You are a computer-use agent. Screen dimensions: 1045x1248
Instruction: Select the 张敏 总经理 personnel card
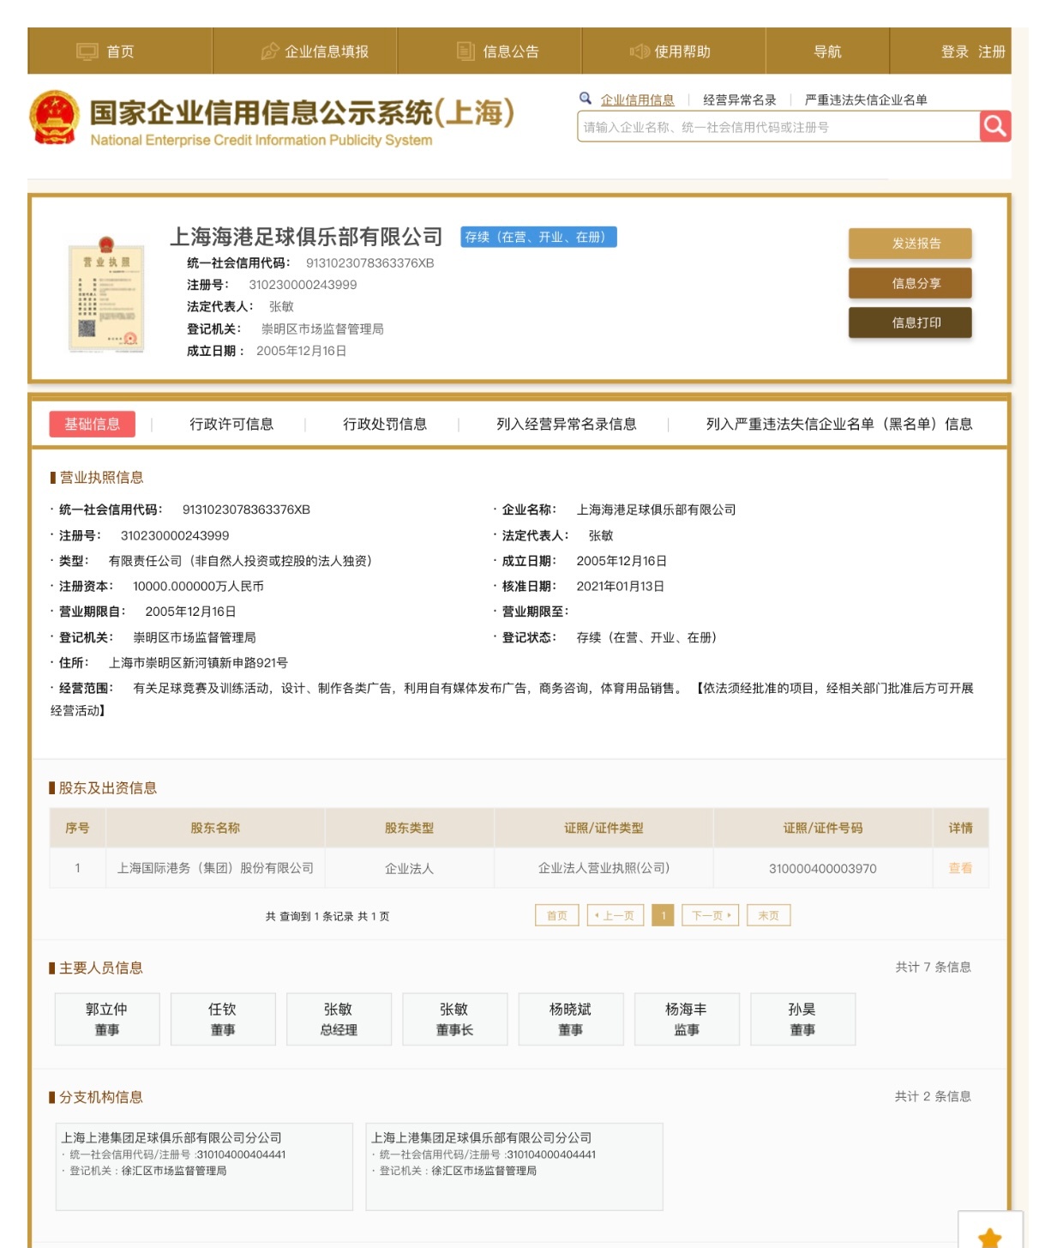(x=339, y=1019)
